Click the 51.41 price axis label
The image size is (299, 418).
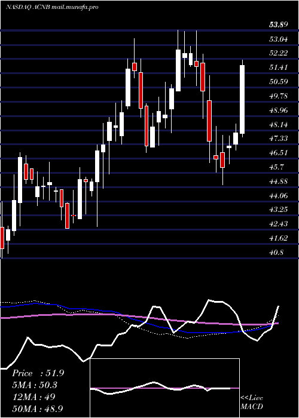pos(279,67)
